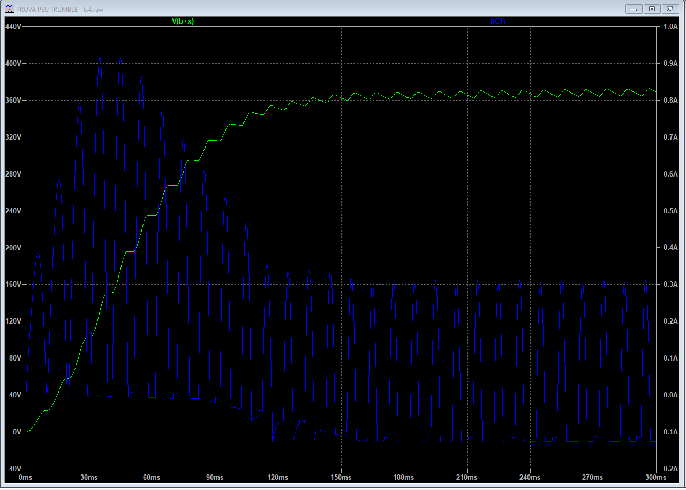Click the -0.2A label on right axis

(670, 469)
